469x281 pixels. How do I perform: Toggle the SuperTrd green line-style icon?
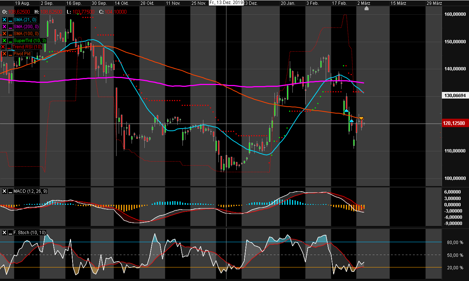[x=10, y=40]
